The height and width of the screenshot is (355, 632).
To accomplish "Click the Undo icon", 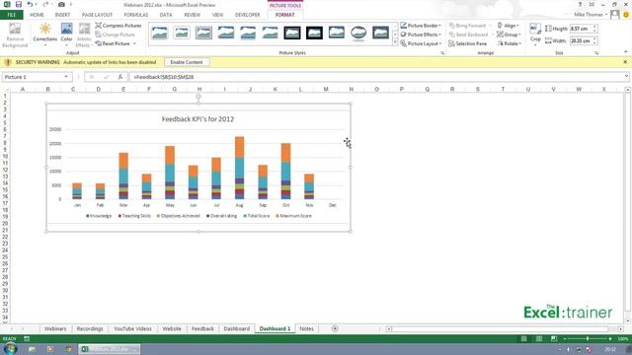I will (x=30, y=4).
